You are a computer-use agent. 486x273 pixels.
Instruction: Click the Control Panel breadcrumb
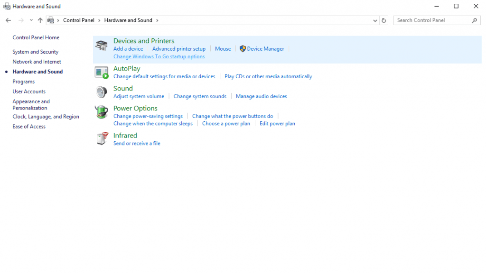click(79, 20)
